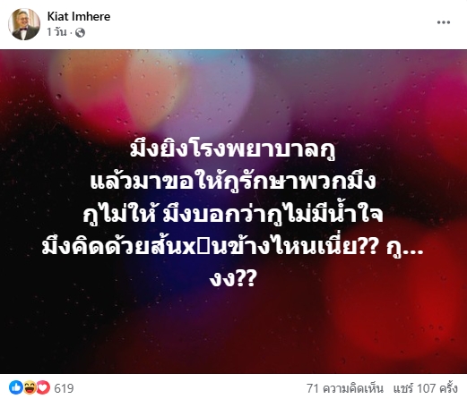View the 619 reactions list

(x=64, y=388)
